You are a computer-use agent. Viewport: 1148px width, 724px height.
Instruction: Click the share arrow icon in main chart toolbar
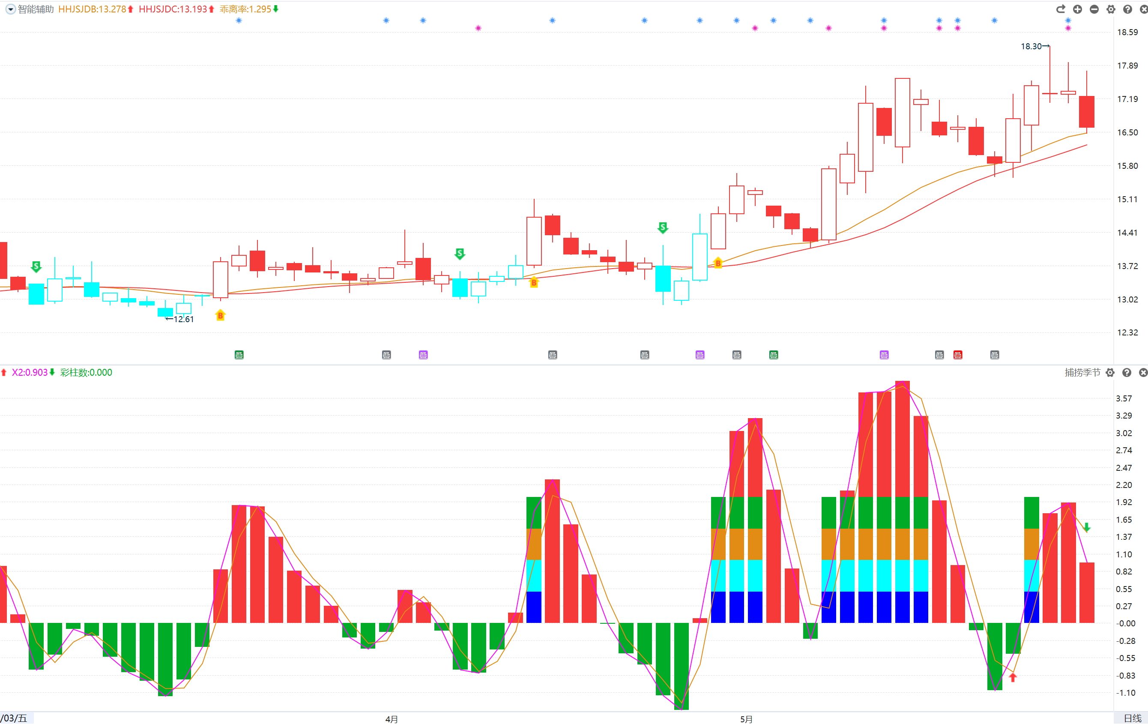coord(1061,9)
